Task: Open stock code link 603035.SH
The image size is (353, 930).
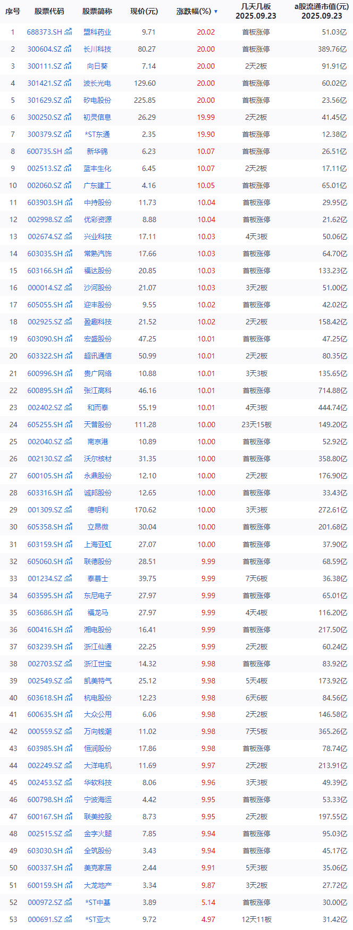Action: pyautogui.click(x=45, y=254)
